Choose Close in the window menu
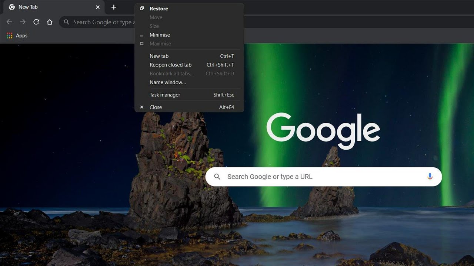Screen dimensions: 474x266 coord(189,107)
